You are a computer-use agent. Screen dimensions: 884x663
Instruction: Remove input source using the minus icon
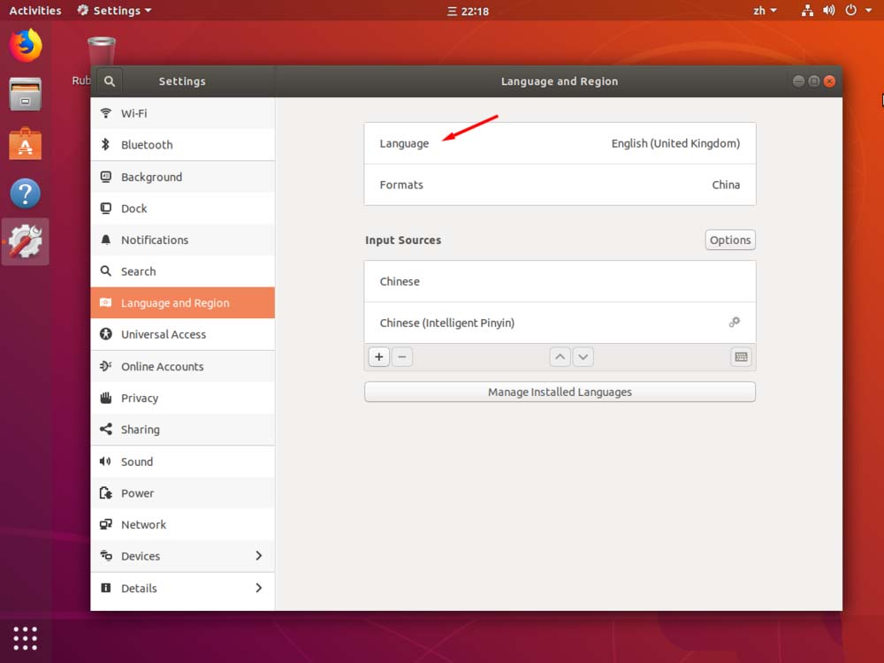coord(402,356)
